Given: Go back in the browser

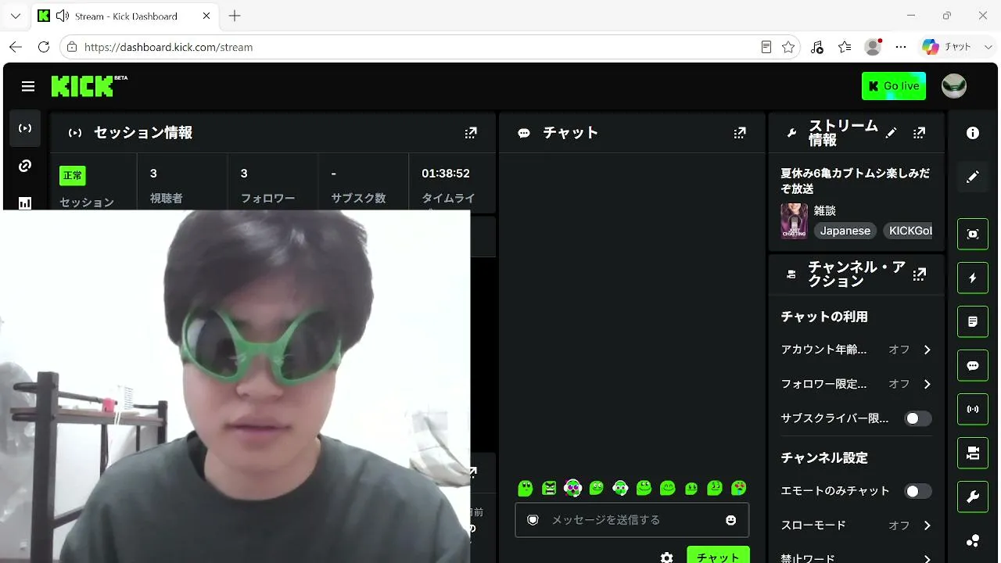Looking at the screenshot, I should point(16,47).
